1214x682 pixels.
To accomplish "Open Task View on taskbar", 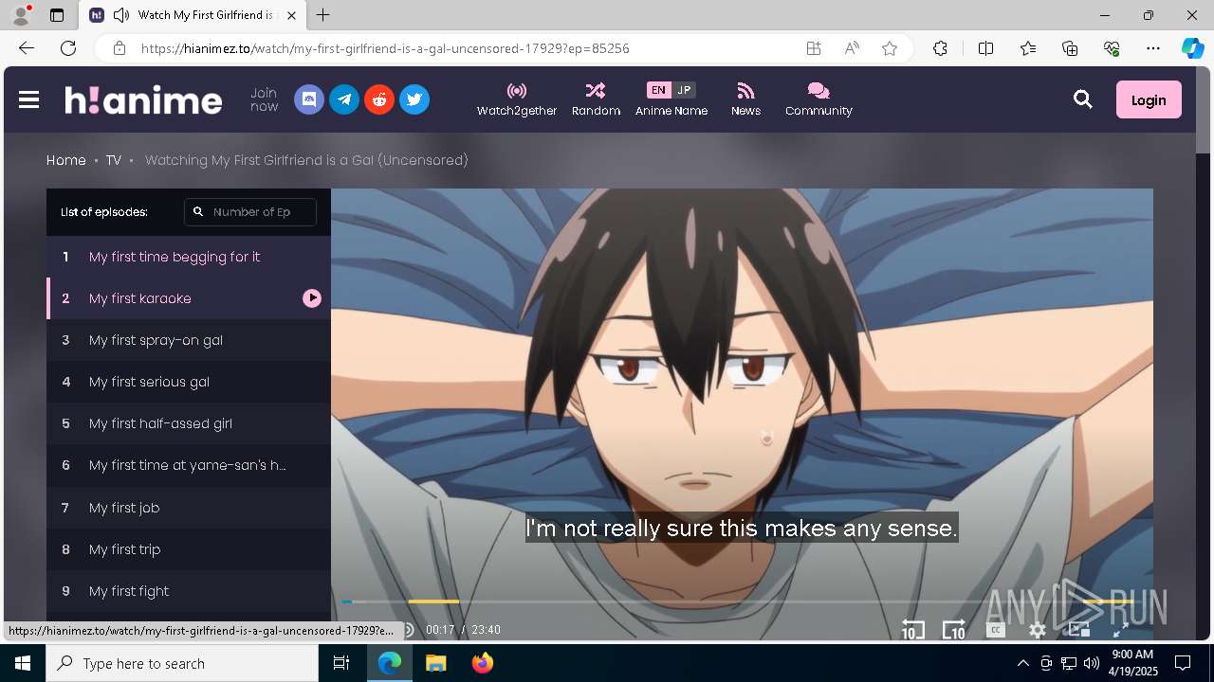I will tap(341, 663).
